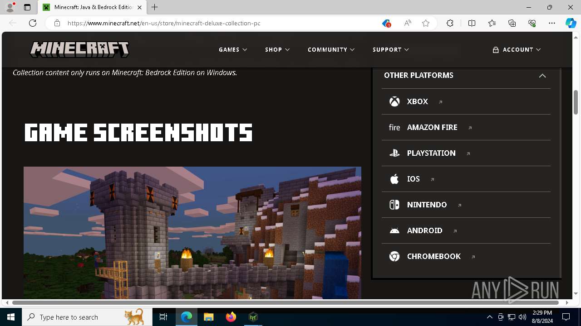
Task: Click the Game Screenshots heading
Action: [x=138, y=133]
